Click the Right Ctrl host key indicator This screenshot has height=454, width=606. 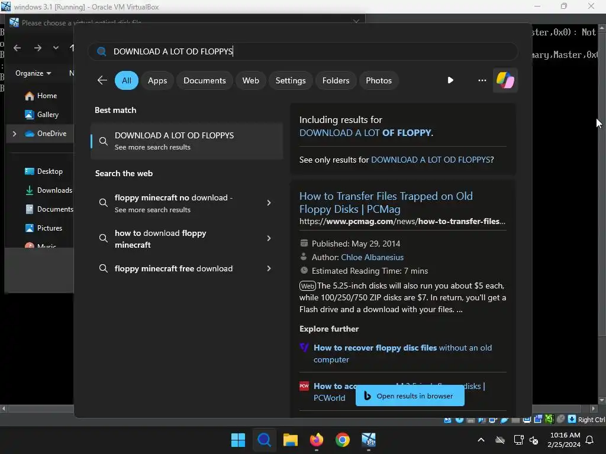[591, 420]
